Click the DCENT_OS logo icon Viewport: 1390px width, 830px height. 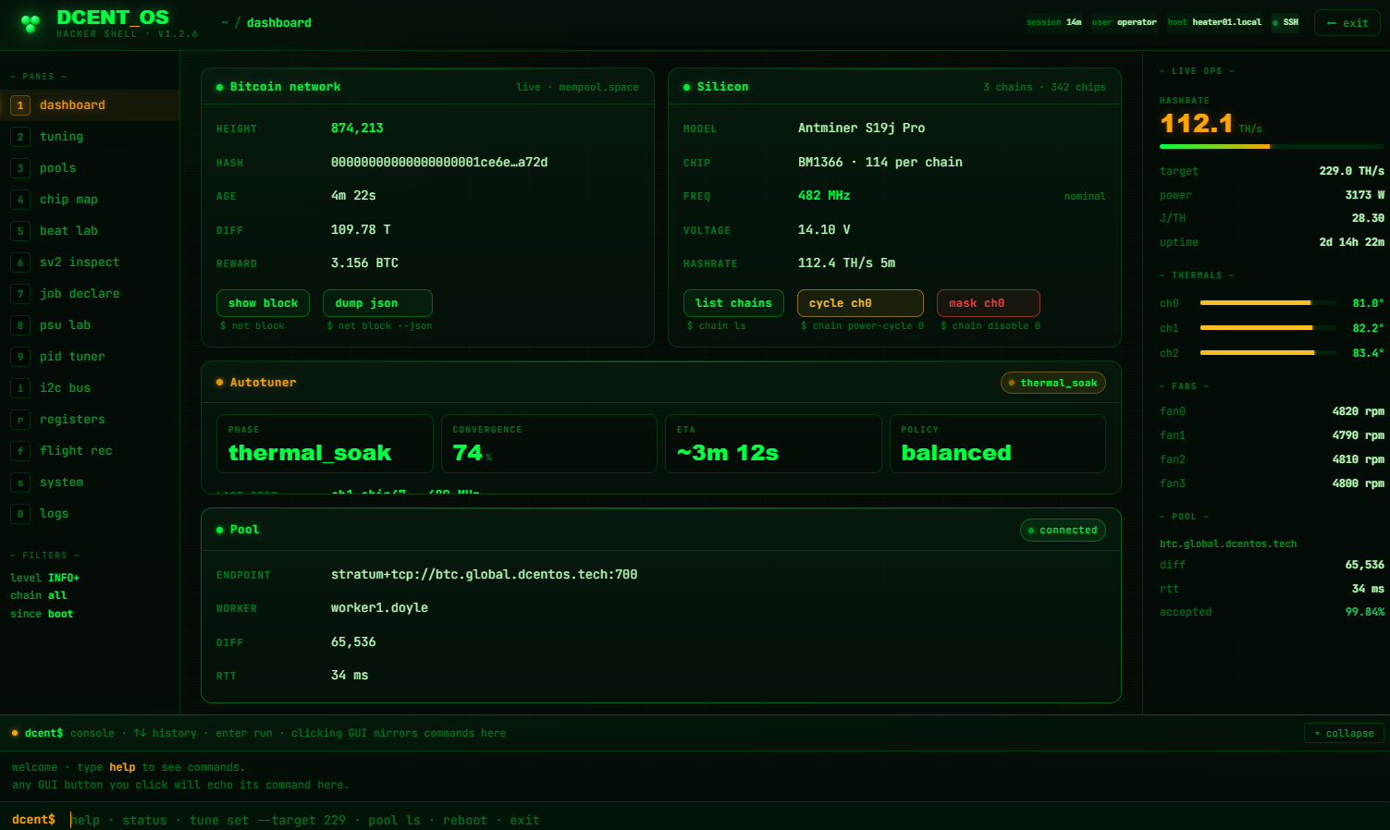tap(31, 23)
